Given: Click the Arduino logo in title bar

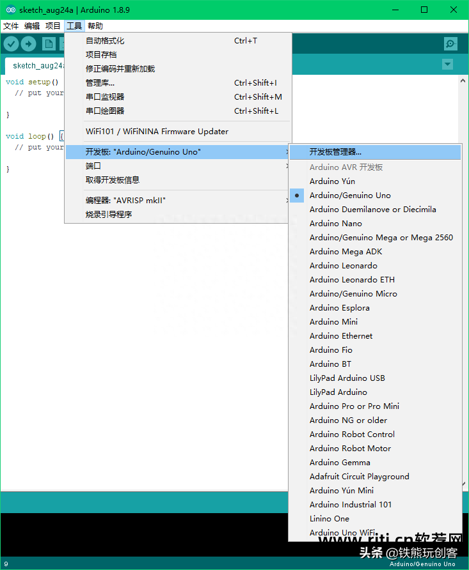Looking at the screenshot, I should point(11,10).
